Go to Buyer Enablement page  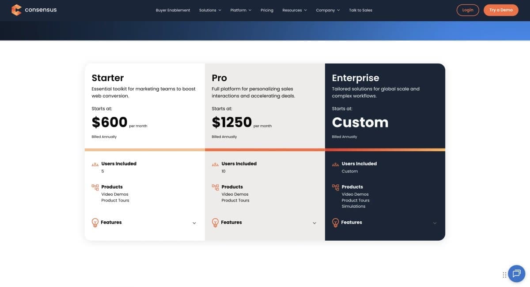(173, 10)
